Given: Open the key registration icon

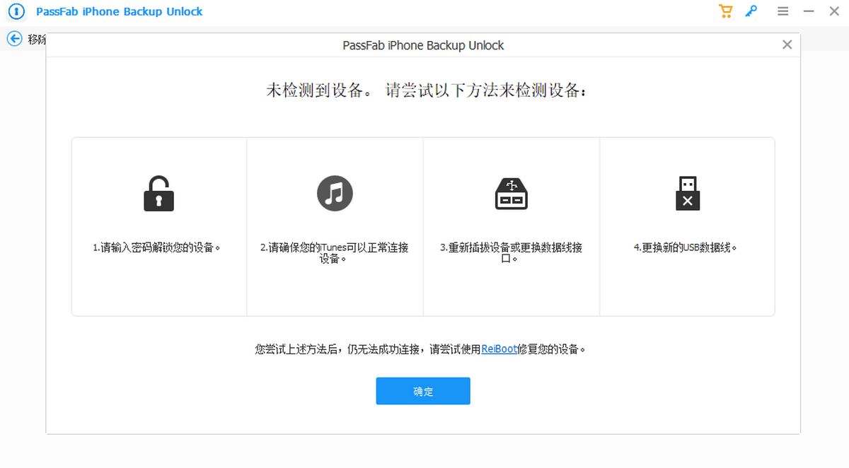Looking at the screenshot, I should coord(751,11).
